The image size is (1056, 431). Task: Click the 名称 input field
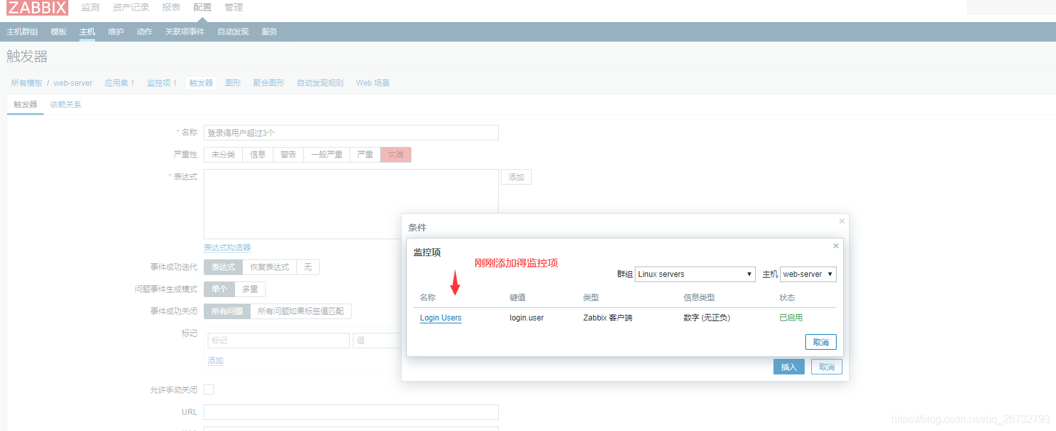[x=351, y=133]
